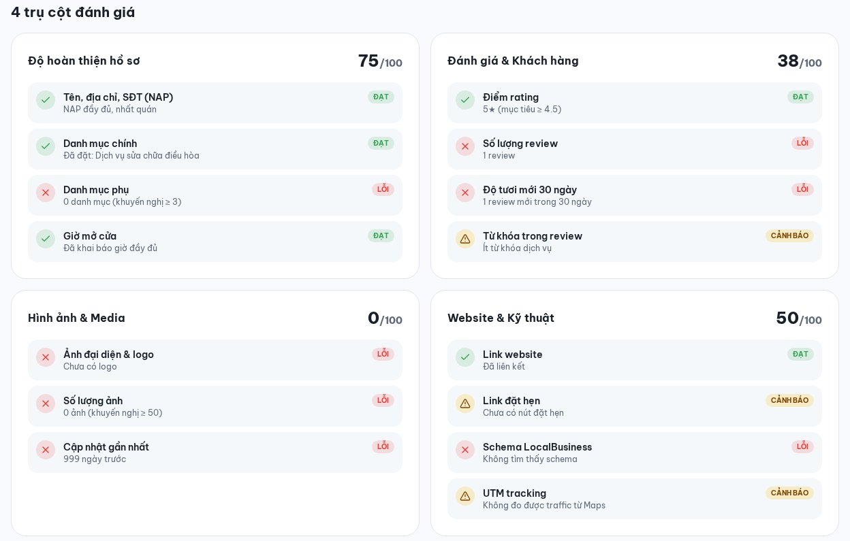This screenshot has height=541, width=850.
Task: Click the Schema LocalBusiness label
Action: point(537,447)
